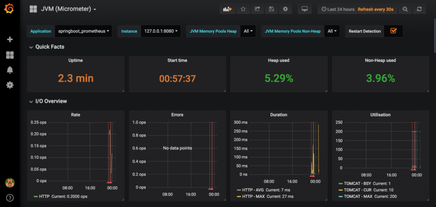The height and width of the screenshot is (207, 436).
Task: Click the Share dashboard icon
Action: tap(257, 9)
